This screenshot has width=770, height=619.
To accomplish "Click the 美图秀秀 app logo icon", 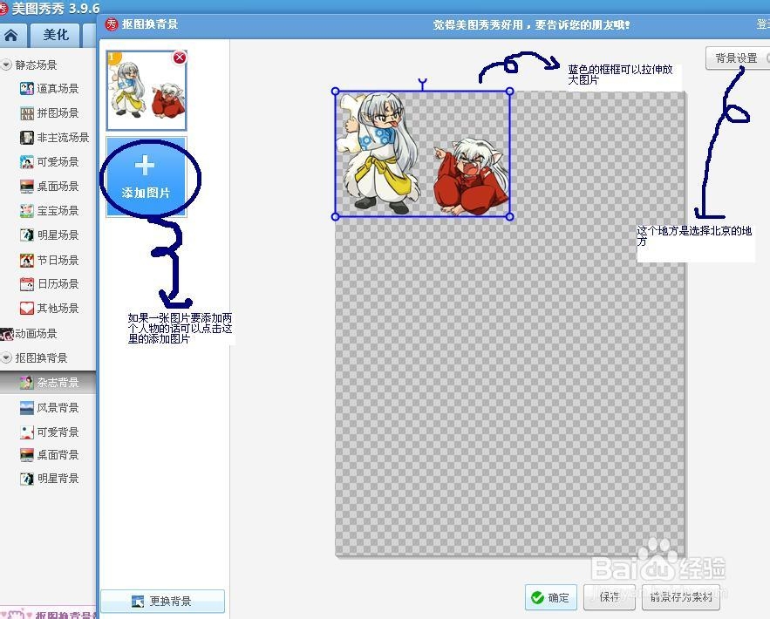I will tap(3, 9).
